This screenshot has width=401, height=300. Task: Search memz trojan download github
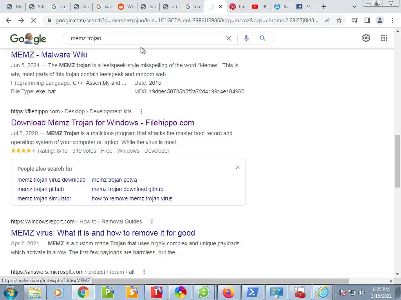pos(127,189)
